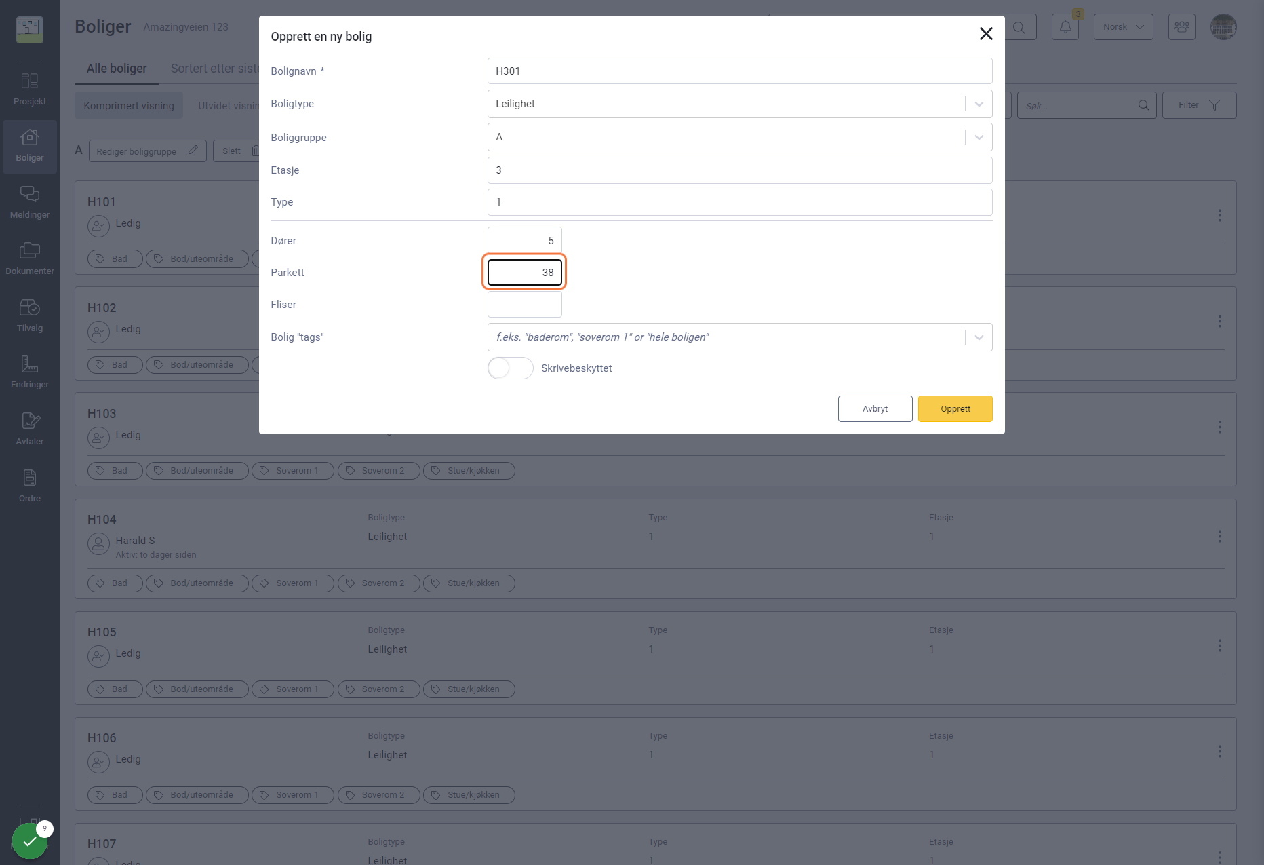The width and height of the screenshot is (1264, 865).
Task: Open Dokumenter in the sidebar
Action: click(30, 259)
